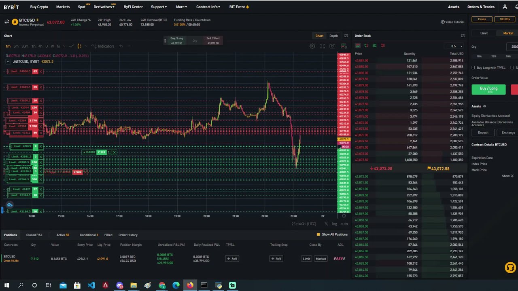Open Video Tutorial link
The width and height of the screenshot is (518, 291).
(x=452, y=22)
